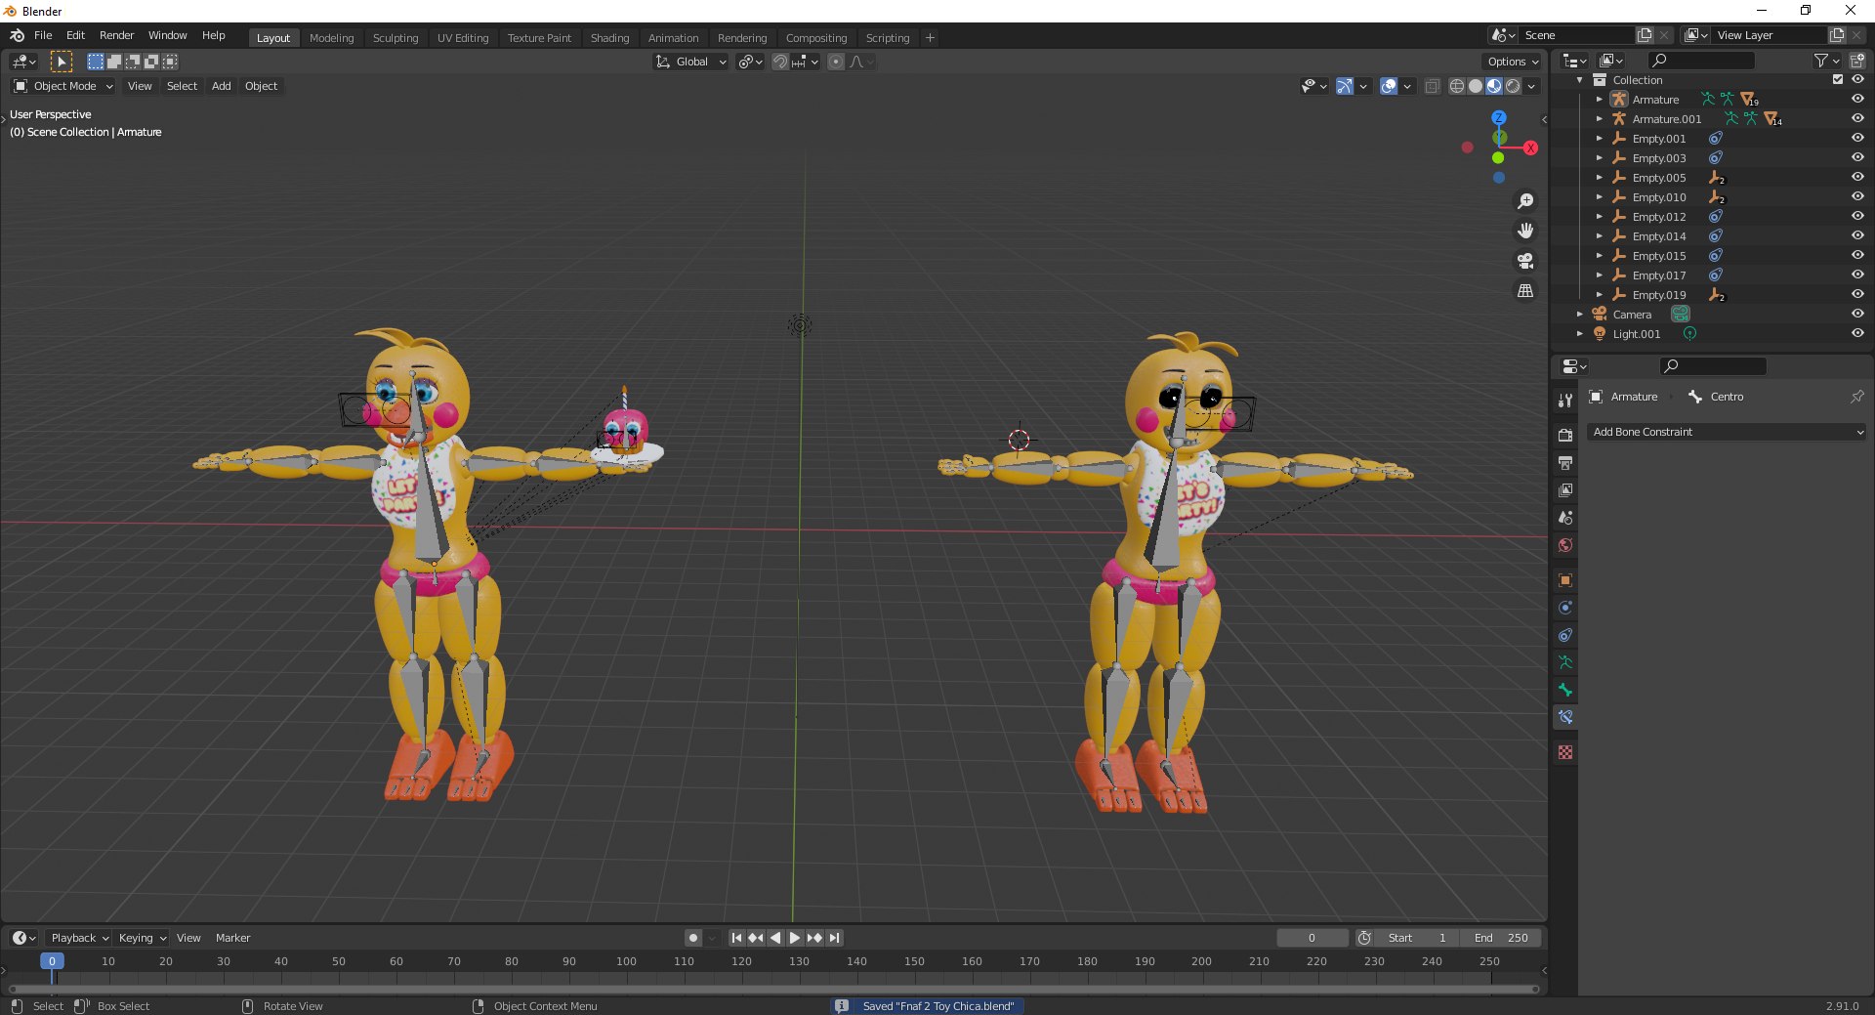The image size is (1875, 1015).
Task: Open the View Layer properties tab
Action: (1565, 489)
